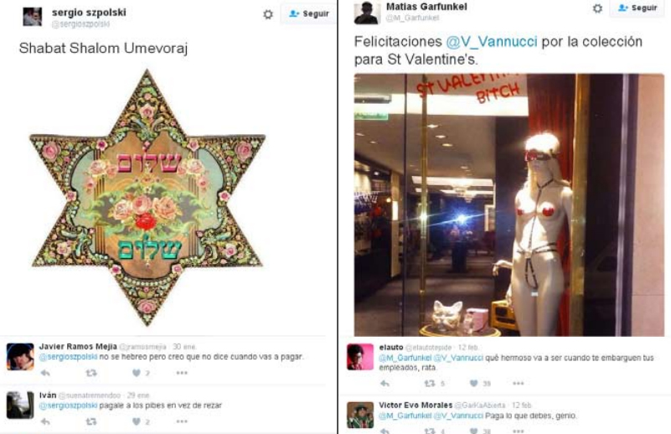Open the @sergioszpolski mention in Iván's reply
The width and height of the screenshot is (671, 434).
(x=68, y=406)
